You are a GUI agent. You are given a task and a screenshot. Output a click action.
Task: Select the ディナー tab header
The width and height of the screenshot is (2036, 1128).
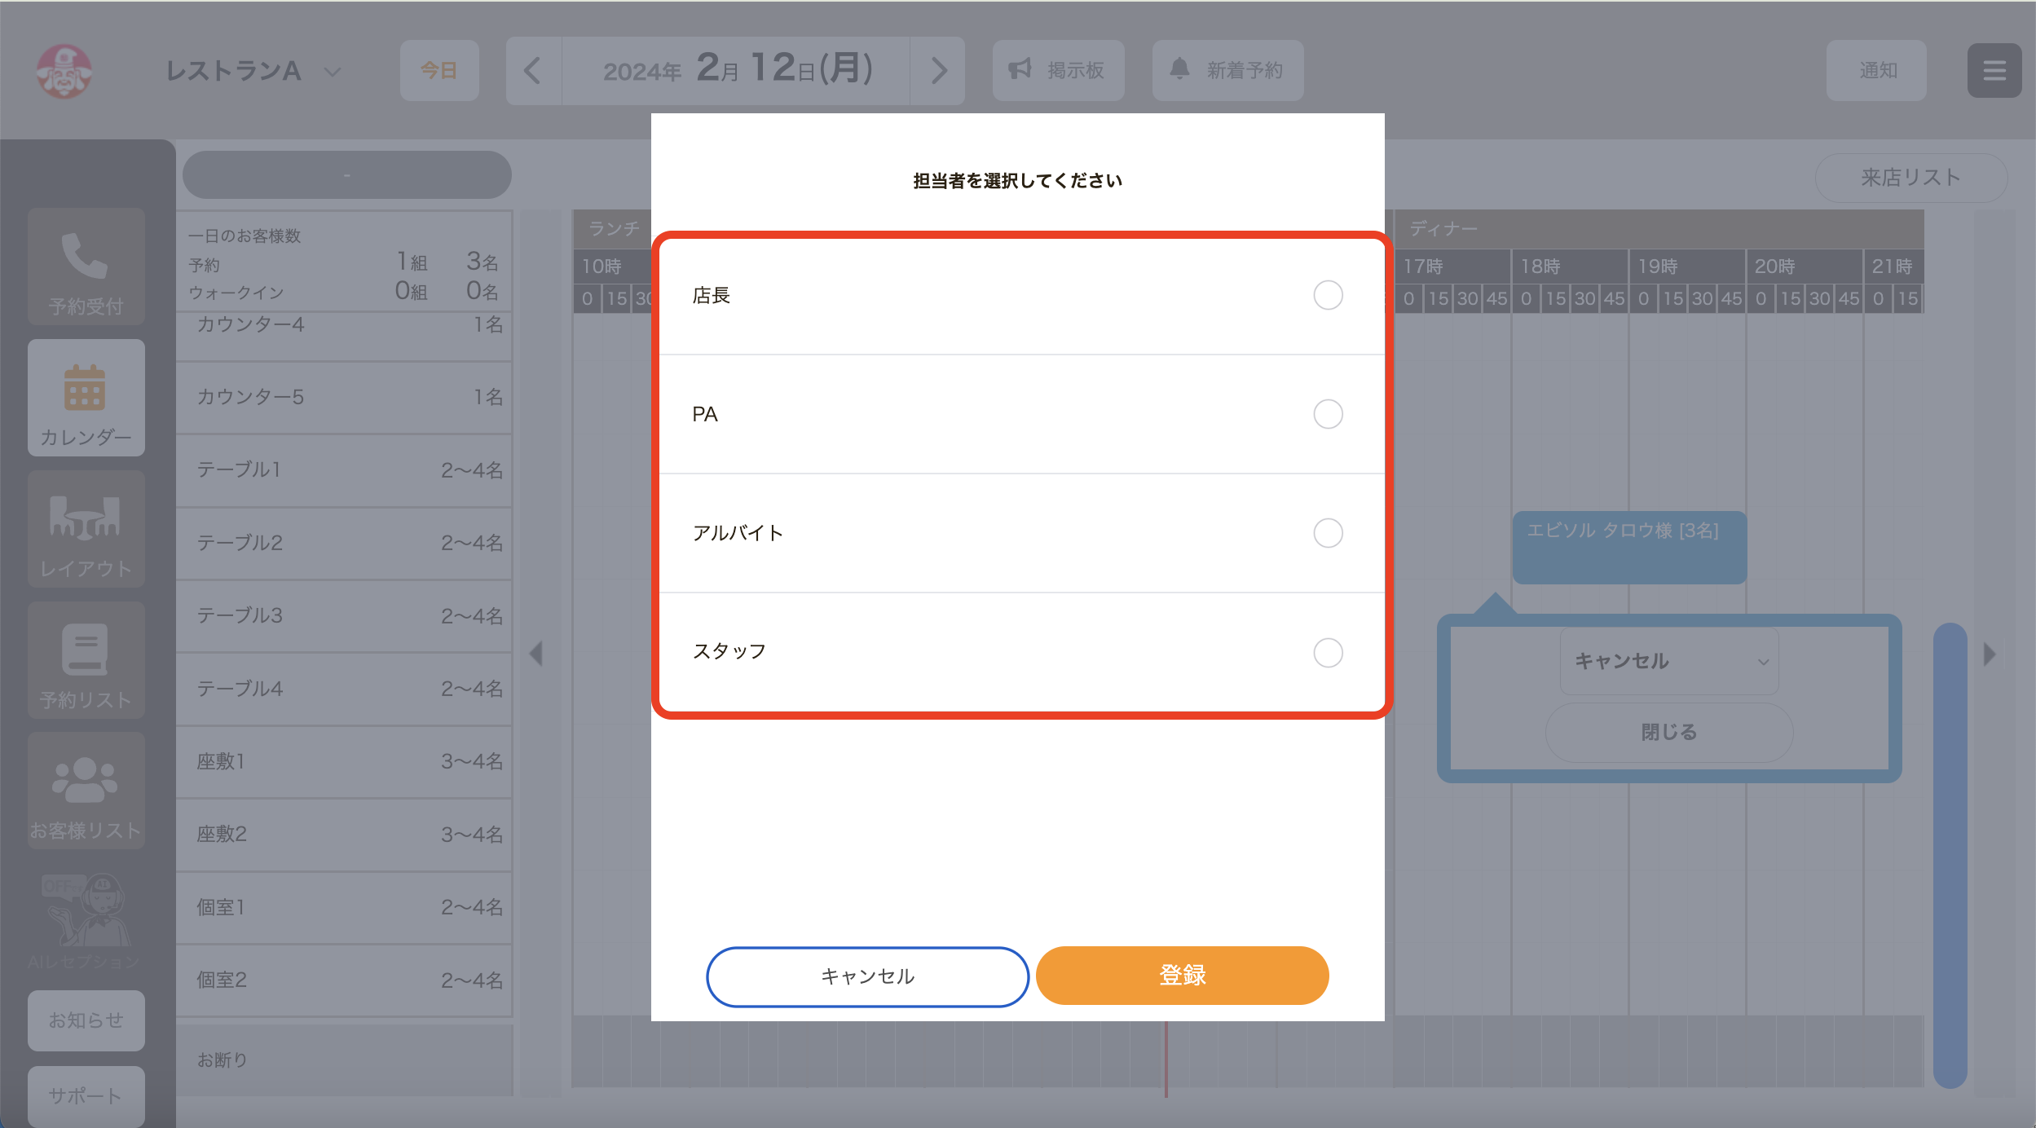point(1659,229)
